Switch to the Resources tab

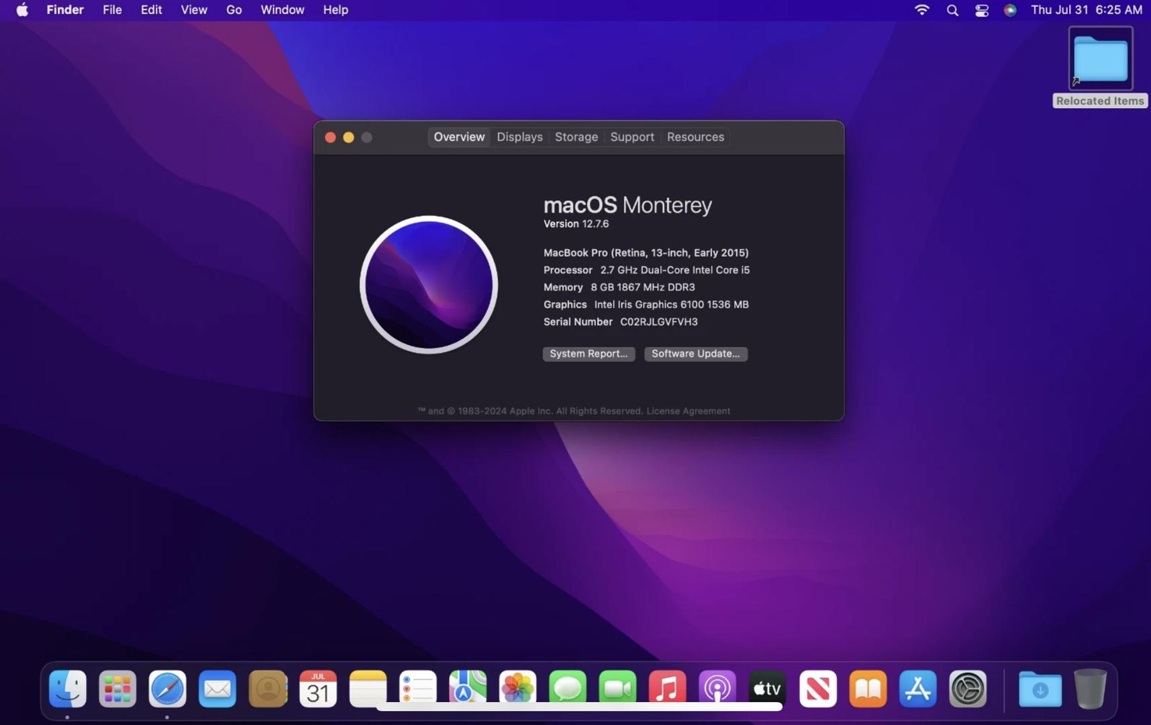695,137
